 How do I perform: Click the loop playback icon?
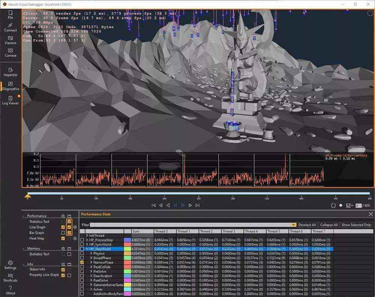[x=333, y=206]
